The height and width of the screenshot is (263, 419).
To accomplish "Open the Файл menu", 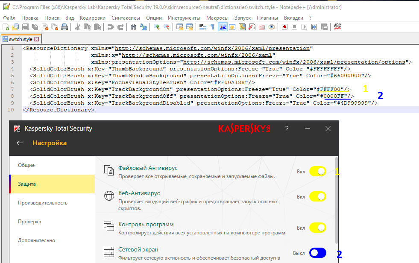I will tap(9, 18).
